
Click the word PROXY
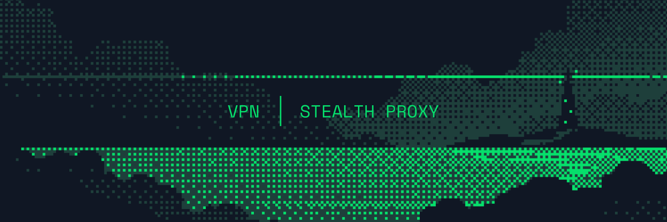pyautogui.click(x=412, y=112)
